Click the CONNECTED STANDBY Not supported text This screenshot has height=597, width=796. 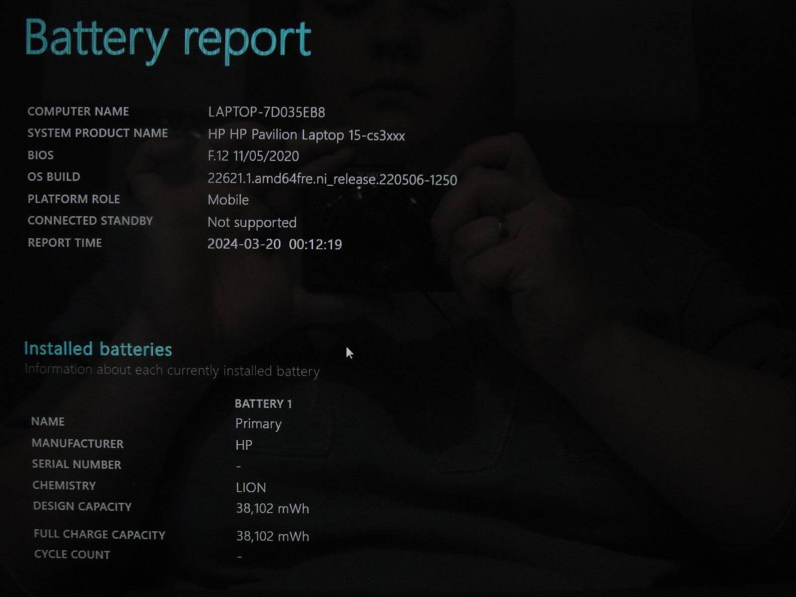tap(252, 222)
